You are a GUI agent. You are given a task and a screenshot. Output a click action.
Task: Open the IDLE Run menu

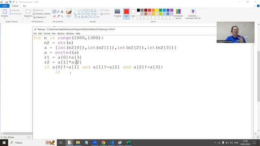tap(54, 33)
